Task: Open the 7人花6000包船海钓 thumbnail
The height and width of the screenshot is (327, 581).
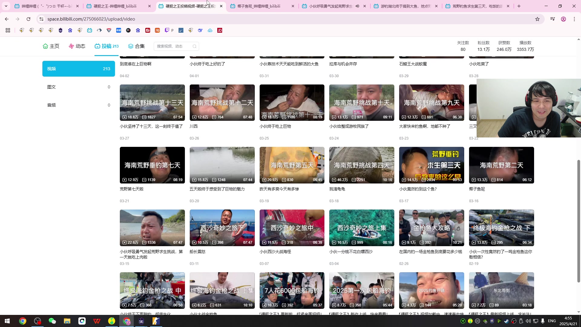Action: tap(292, 290)
